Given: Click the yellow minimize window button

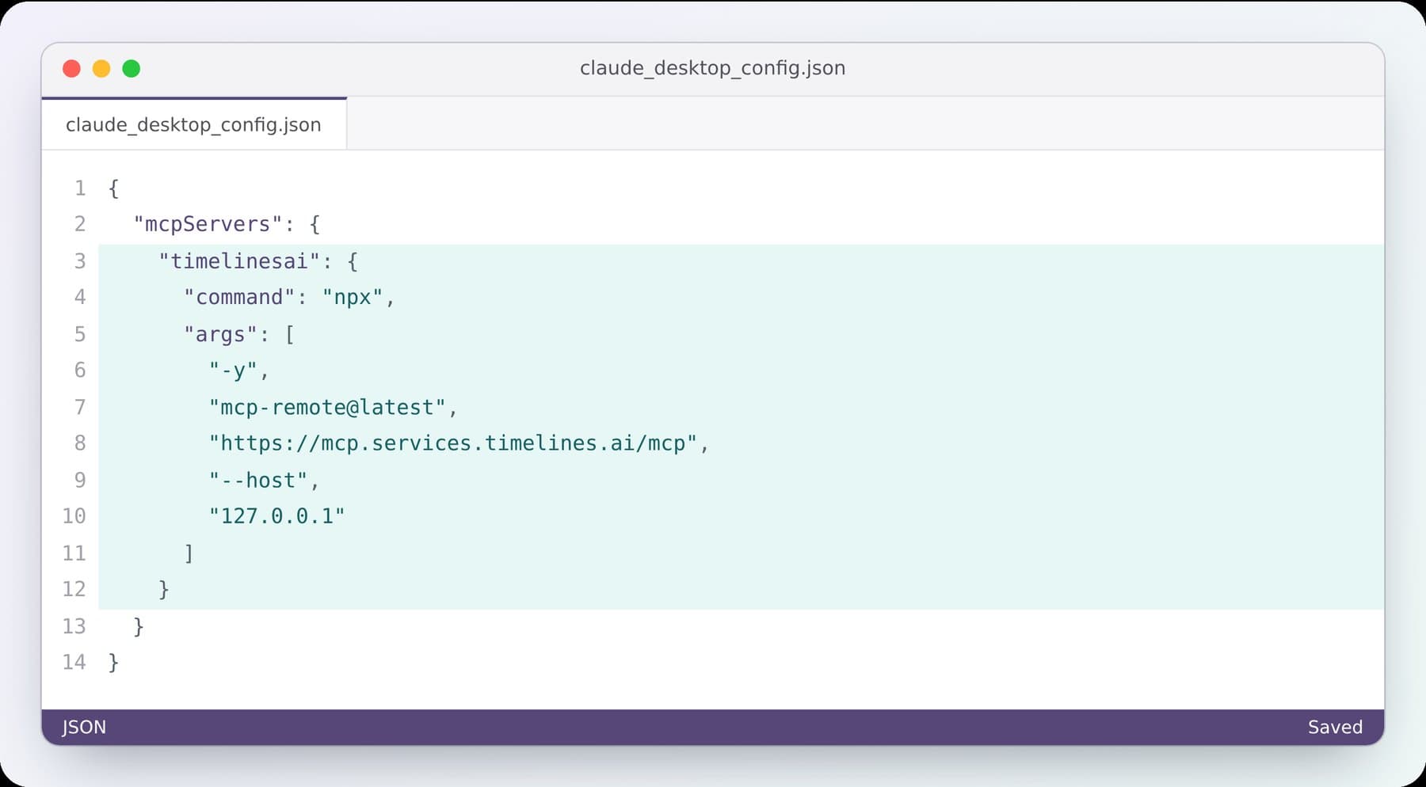Looking at the screenshot, I should pos(101,69).
